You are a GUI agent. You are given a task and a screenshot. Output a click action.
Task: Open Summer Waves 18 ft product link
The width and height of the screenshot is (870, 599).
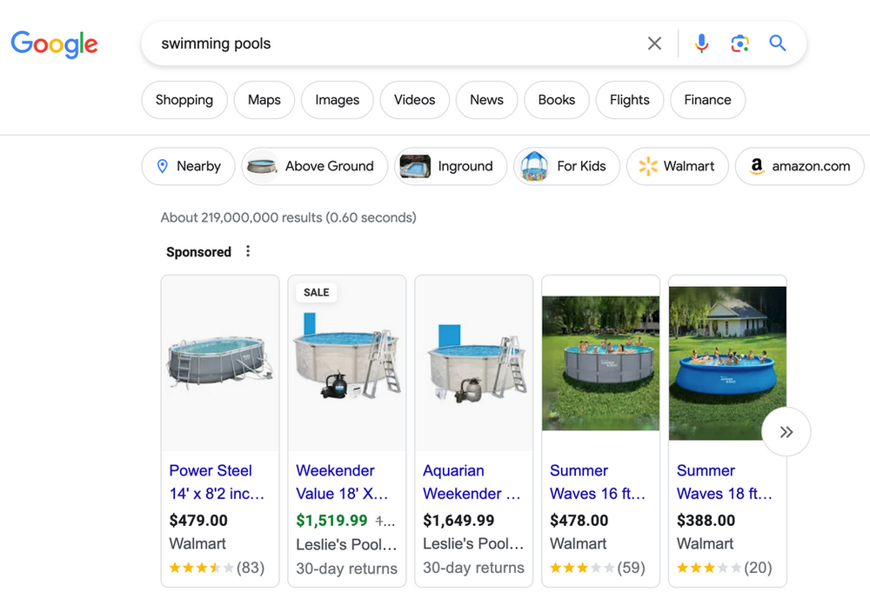(725, 482)
